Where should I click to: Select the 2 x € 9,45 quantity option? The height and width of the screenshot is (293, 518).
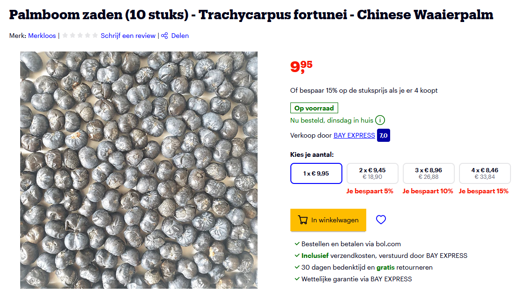[x=372, y=173]
